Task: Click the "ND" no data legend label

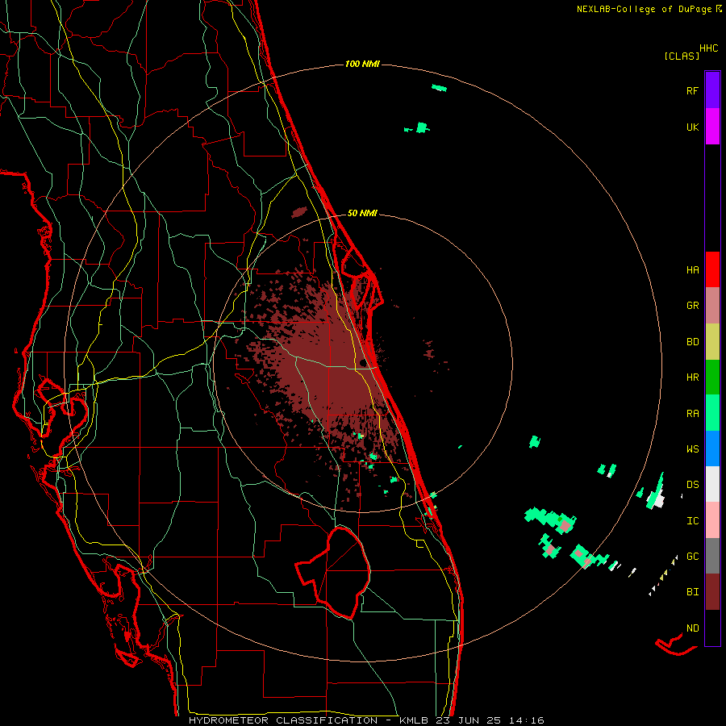Action: pos(692,628)
